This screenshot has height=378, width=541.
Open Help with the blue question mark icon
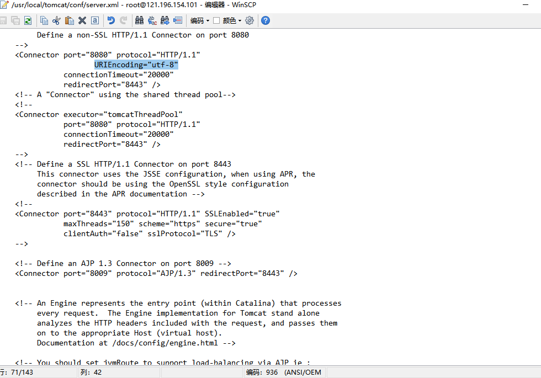[x=266, y=21]
